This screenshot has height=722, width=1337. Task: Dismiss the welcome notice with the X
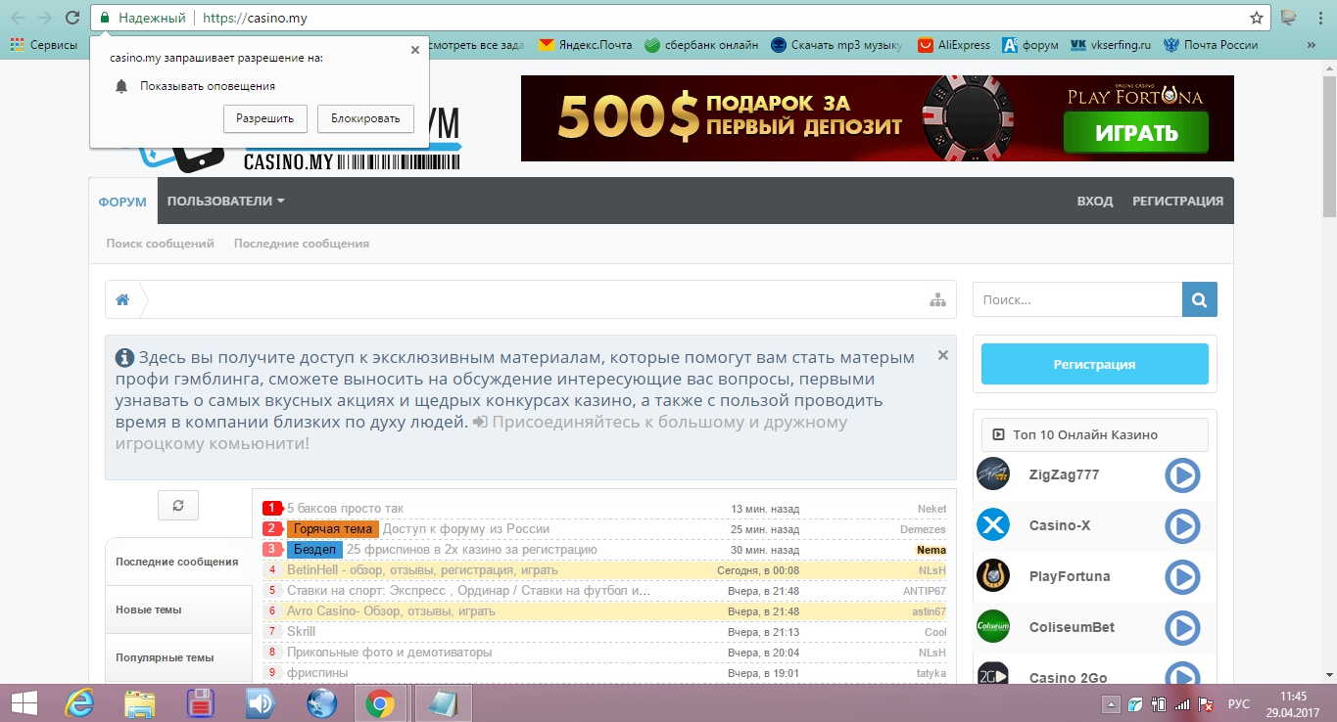pos(943,356)
